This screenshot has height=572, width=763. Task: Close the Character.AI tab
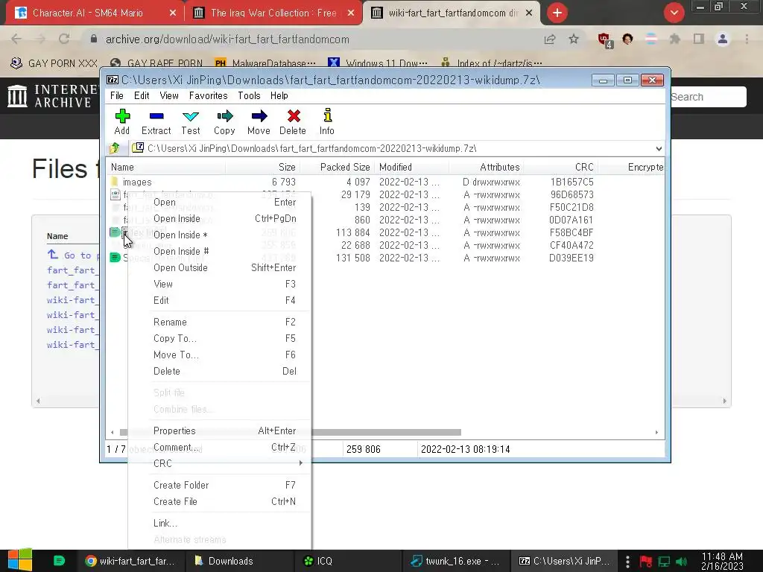click(173, 13)
